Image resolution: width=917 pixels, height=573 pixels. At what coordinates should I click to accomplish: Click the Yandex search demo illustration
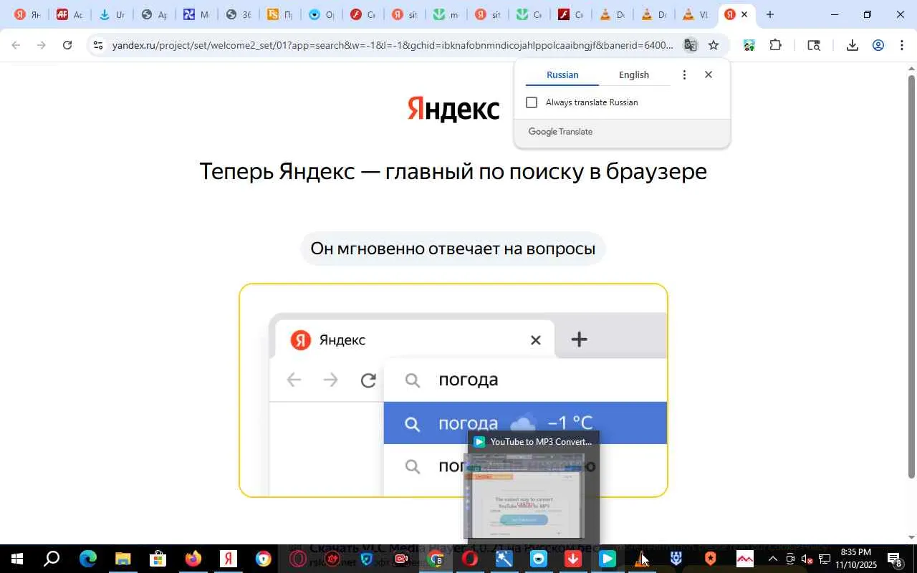point(453,390)
